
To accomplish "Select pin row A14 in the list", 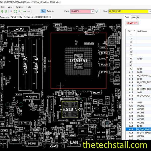I will (x=138, y=82).
